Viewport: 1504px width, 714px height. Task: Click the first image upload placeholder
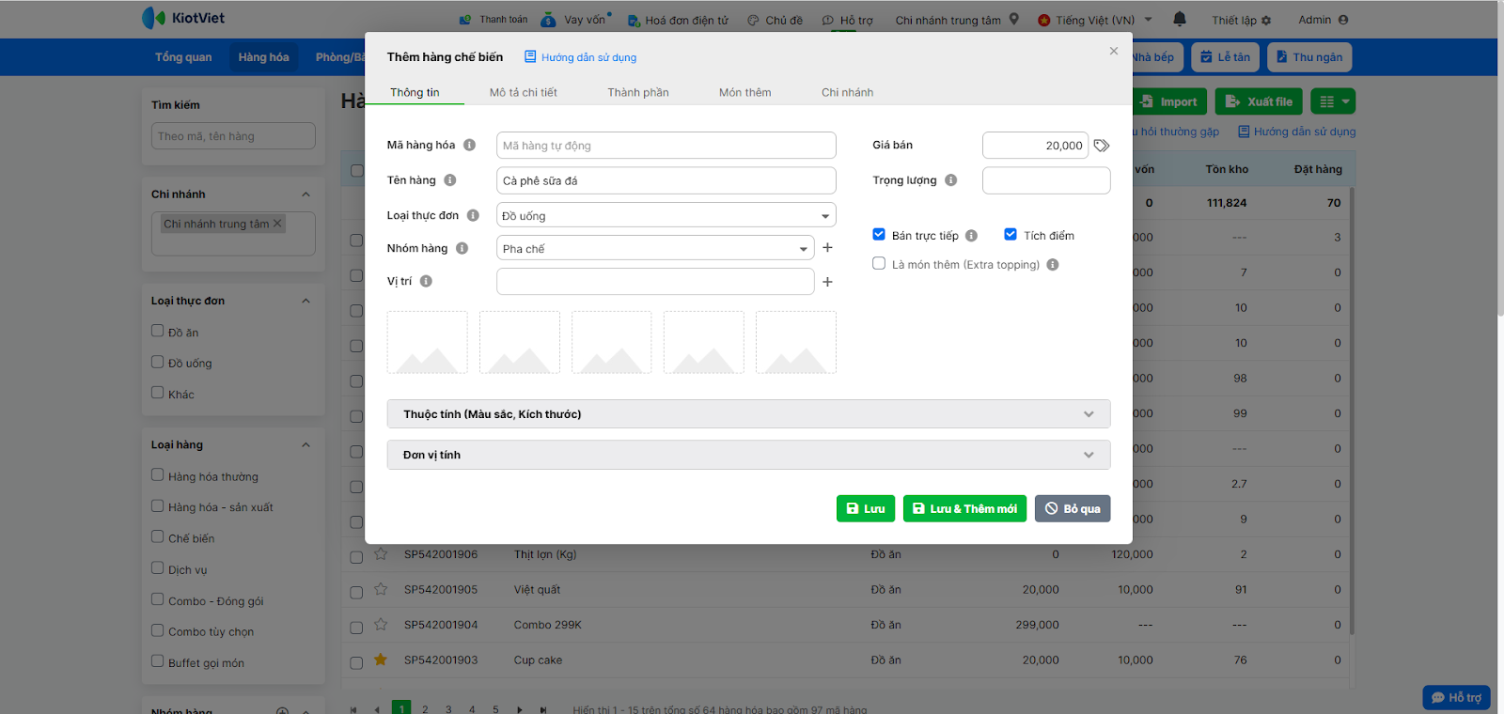[x=428, y=343]
